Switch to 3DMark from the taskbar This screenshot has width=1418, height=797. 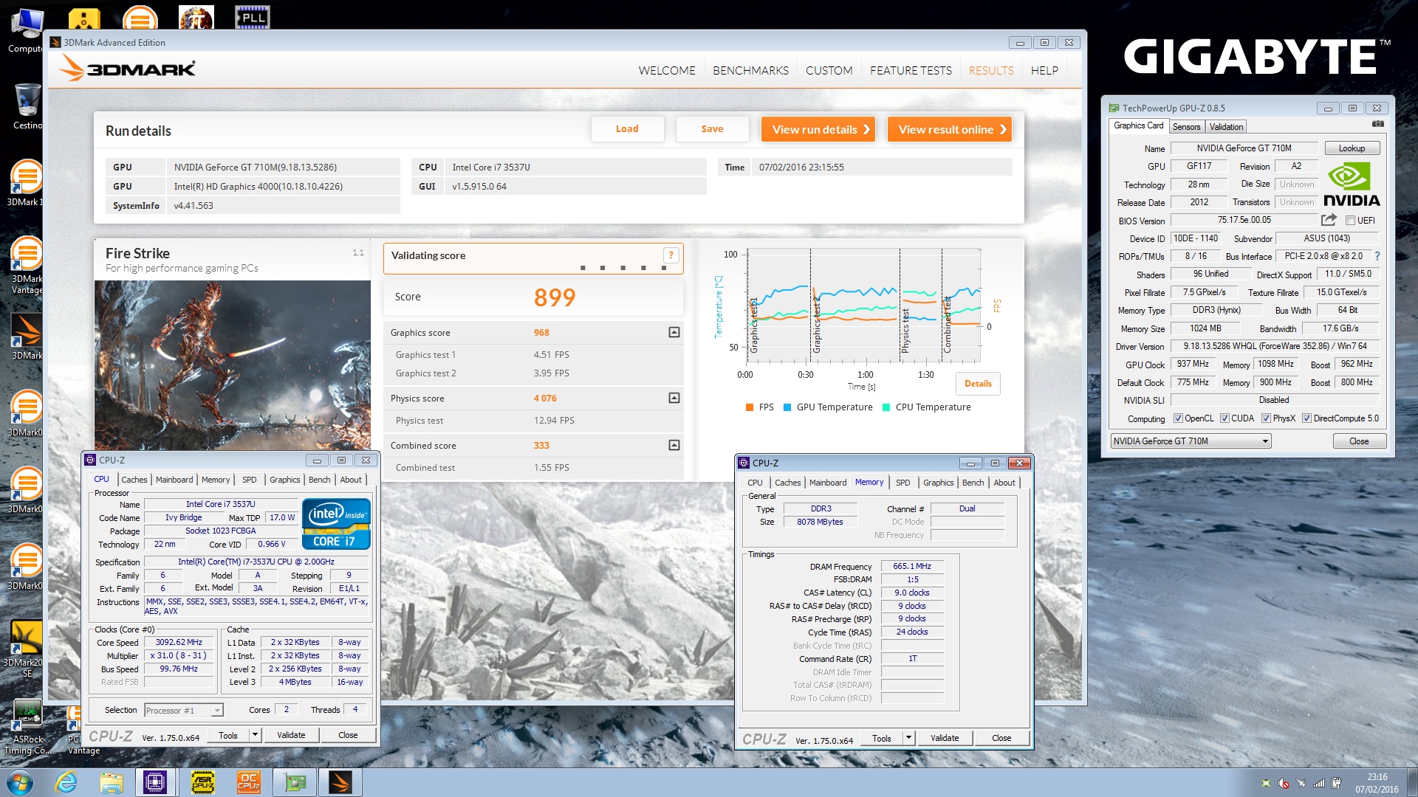point(340,782)
